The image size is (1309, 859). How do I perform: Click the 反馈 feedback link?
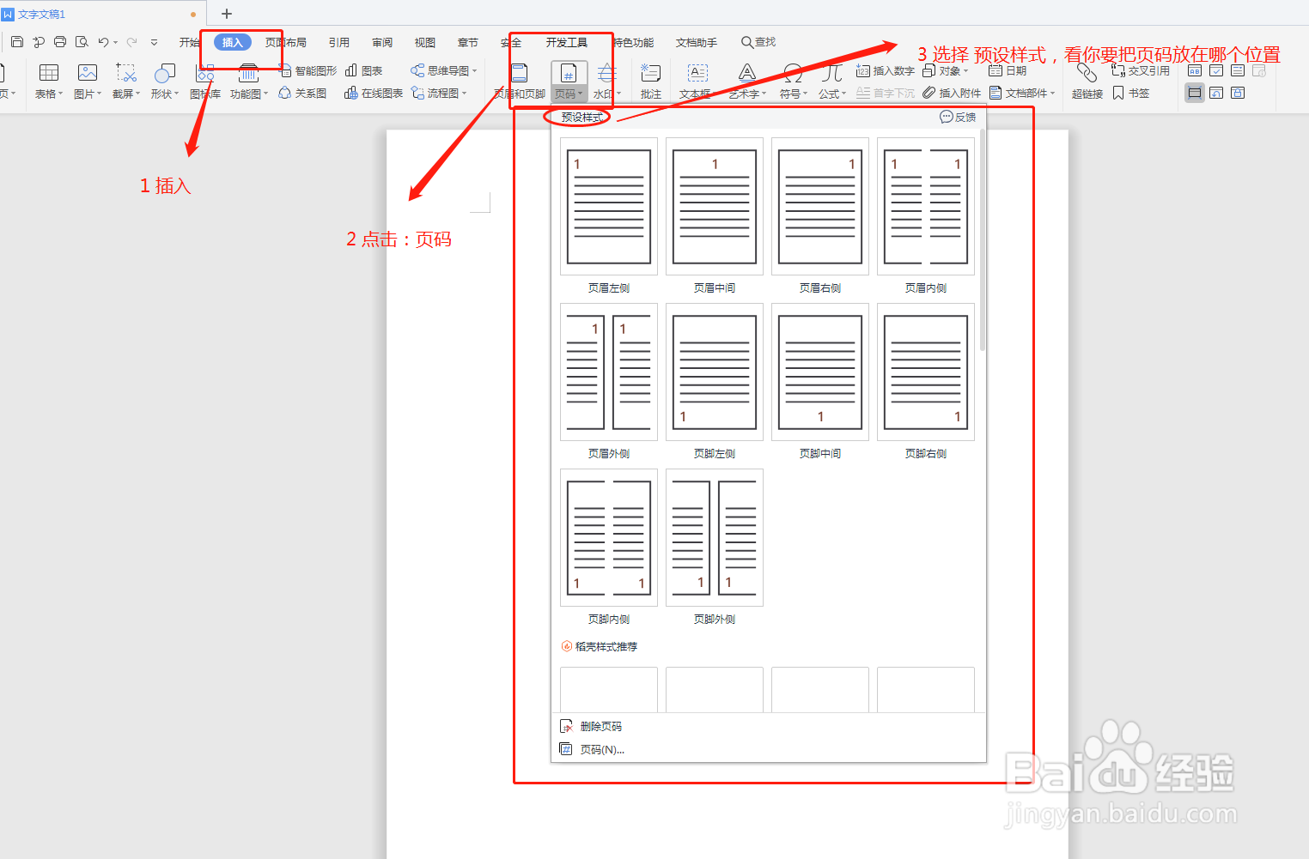(959, 117)
